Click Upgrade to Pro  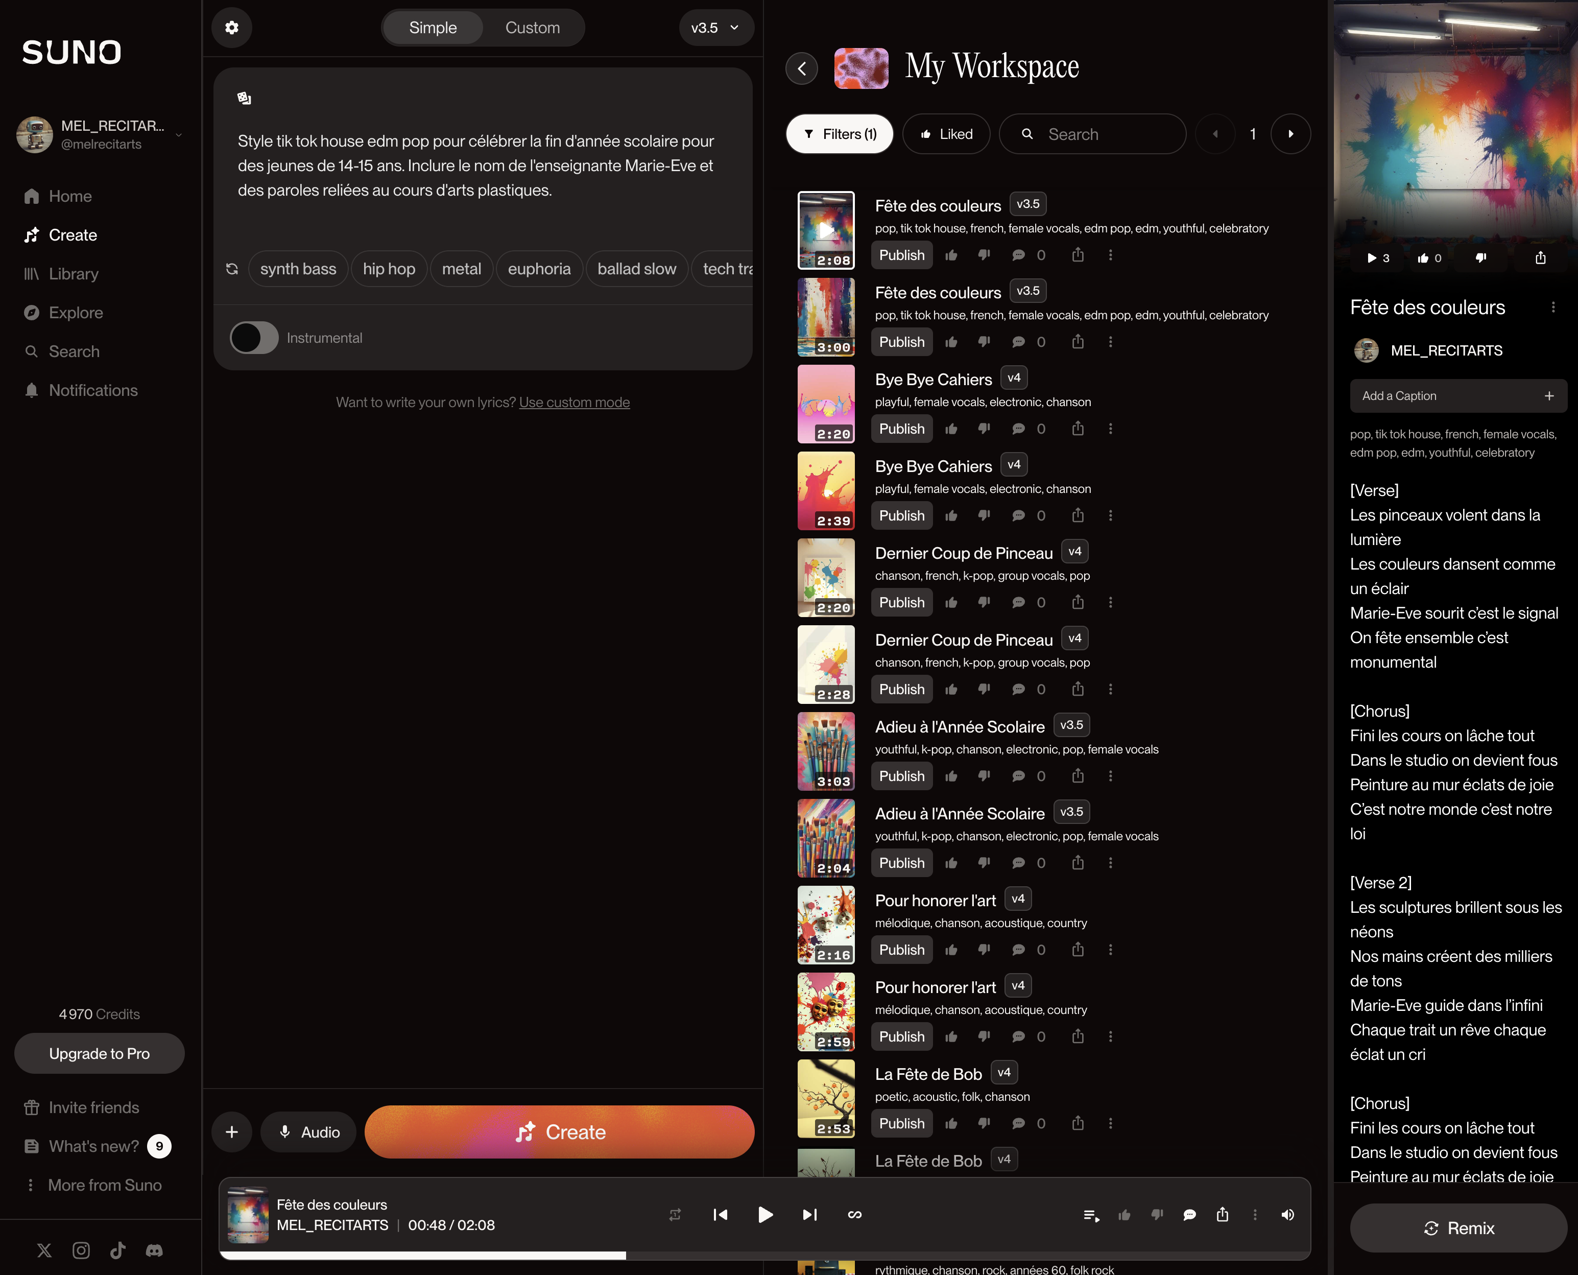click(99, 1053)
